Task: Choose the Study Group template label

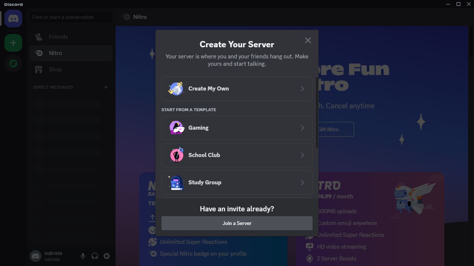Action: pyautogui.click(x=205, y=183)
